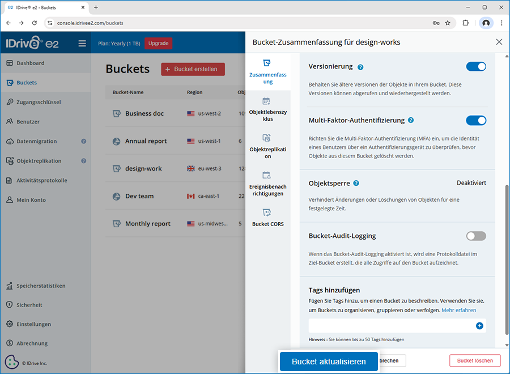510x374 pixels.
Task: Click the hamburger menu icon
Action: [82, 44]
